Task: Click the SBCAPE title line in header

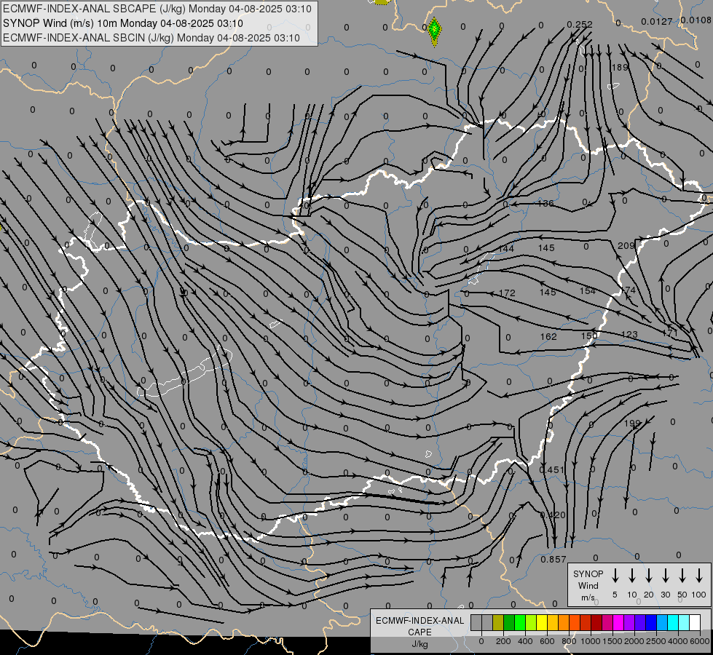Action: click(x=157, y=9)
